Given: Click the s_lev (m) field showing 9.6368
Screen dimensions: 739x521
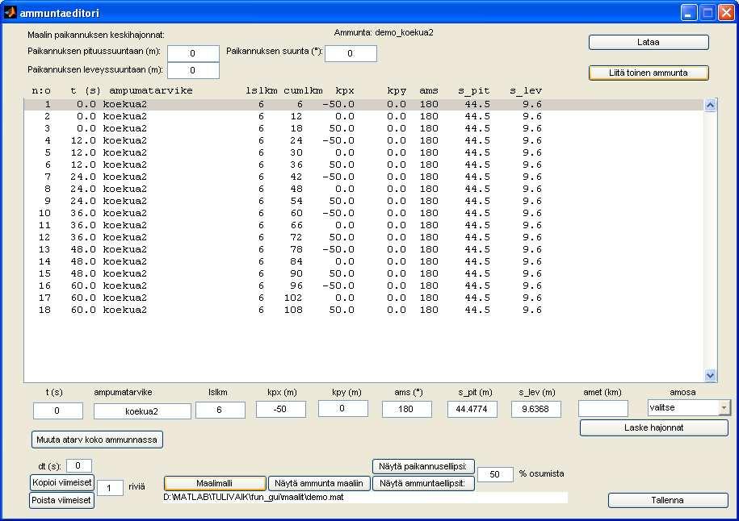Looking at the screenshot, I should tap(535, 409).
